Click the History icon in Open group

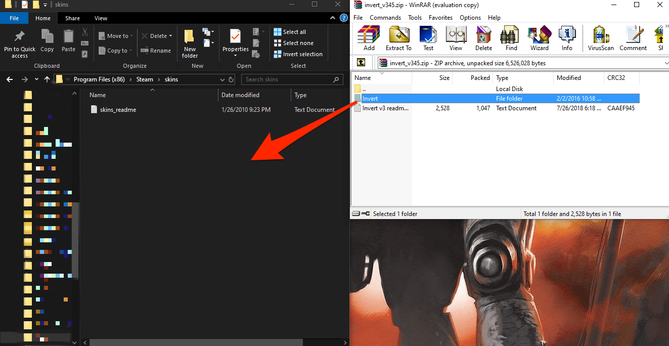[x=256, y=54]
